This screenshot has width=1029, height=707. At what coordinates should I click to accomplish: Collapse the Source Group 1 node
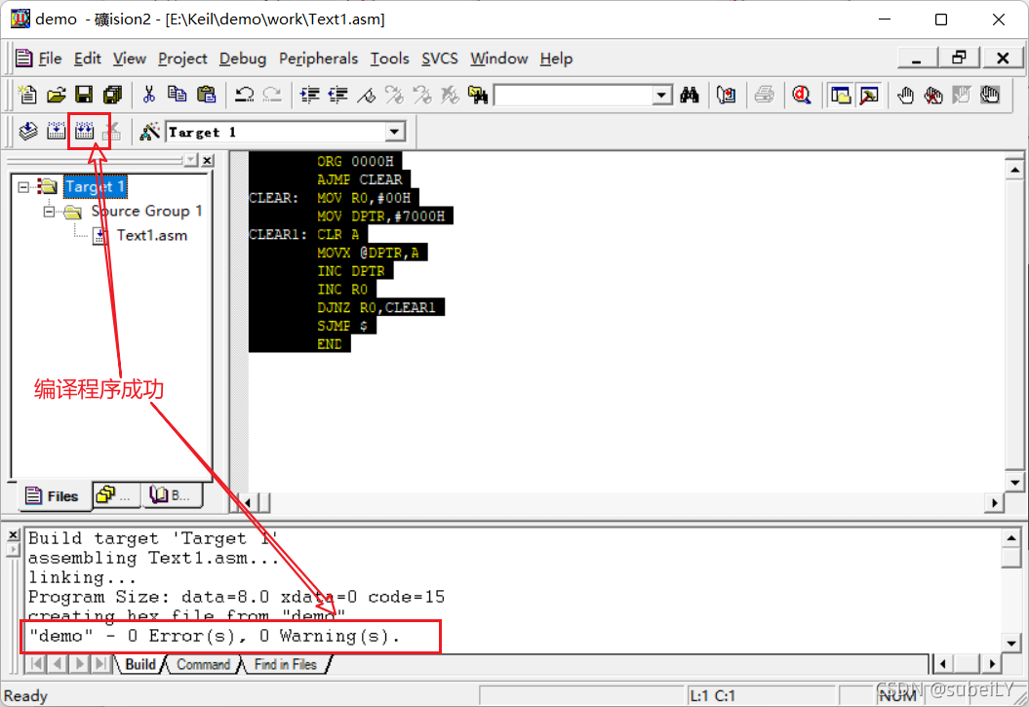tap(49, 212)
